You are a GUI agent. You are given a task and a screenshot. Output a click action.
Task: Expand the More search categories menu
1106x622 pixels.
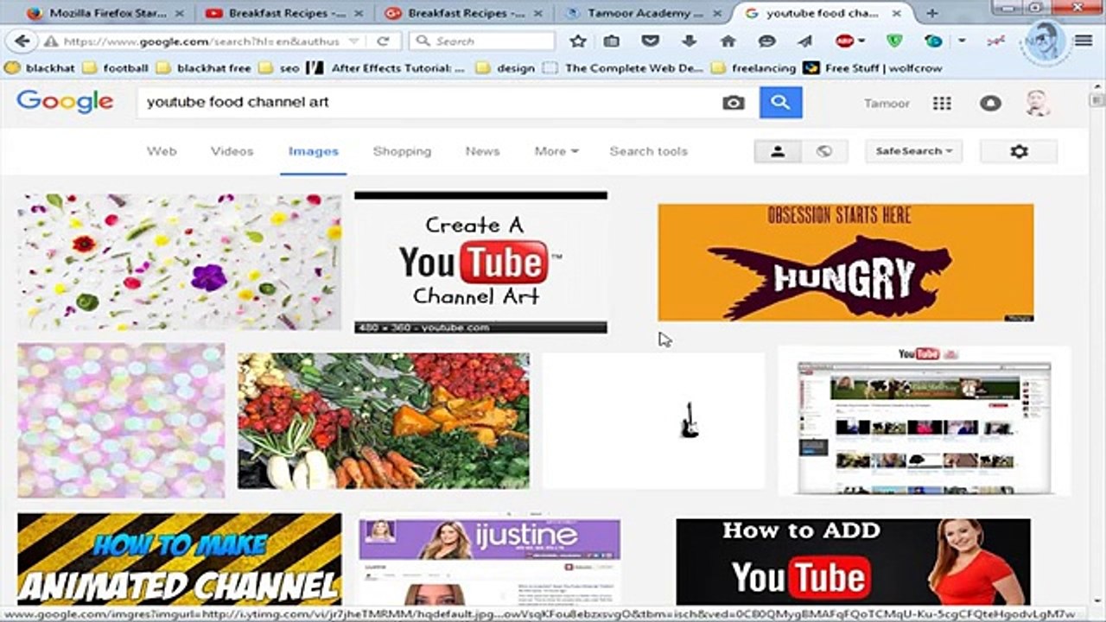[x=556, y=151]
